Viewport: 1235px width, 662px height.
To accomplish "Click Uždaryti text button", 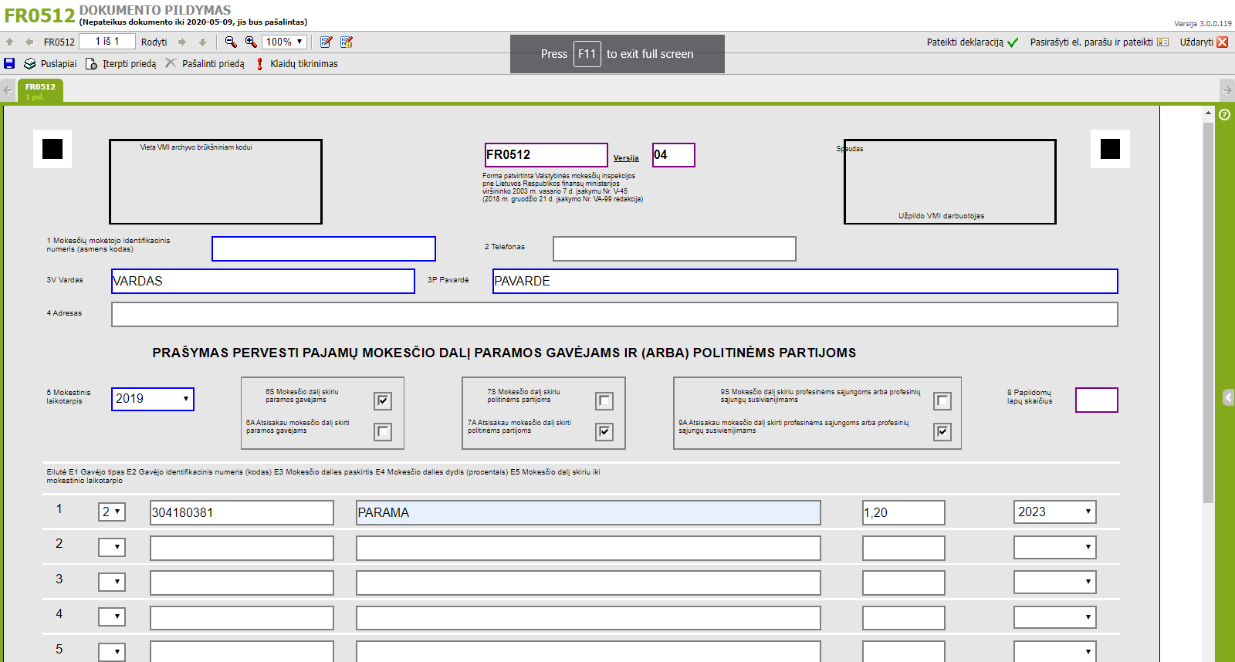I will pyautogui.click(x=1196, y=42).
